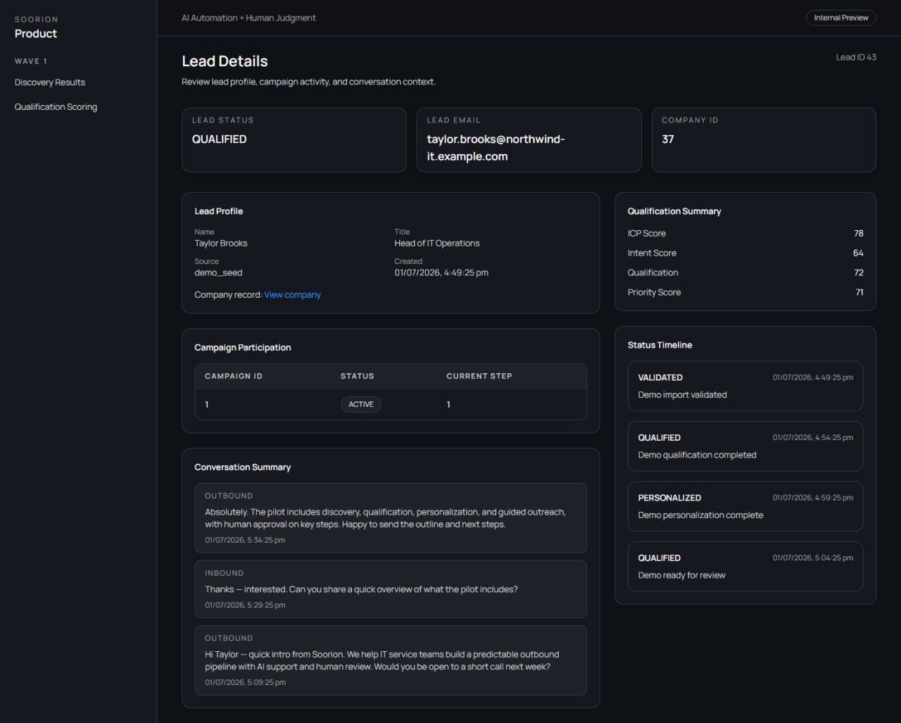Click the WAVE 1 sidebar section label
Screen dimensions: 901x723
click(x=31, y=61)
